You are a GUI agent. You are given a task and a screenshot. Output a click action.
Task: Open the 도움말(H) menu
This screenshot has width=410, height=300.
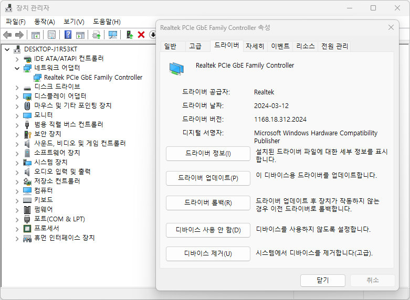click(x=107, y=22)
